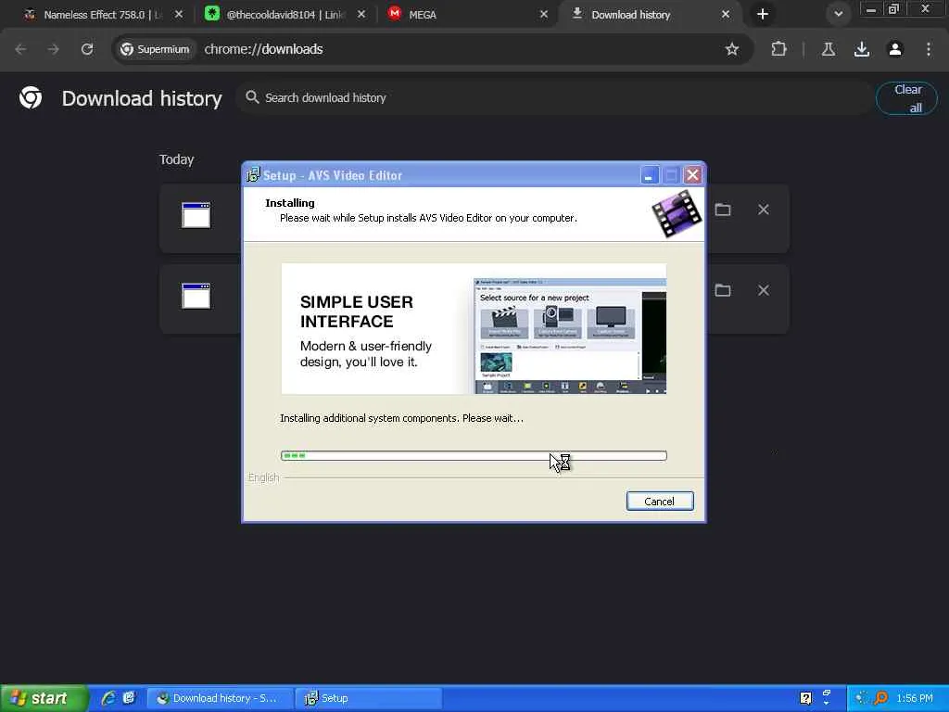Close the @thecooldavid8104 tab
Screen dimensions: 949x712
(x=361, y=14)
